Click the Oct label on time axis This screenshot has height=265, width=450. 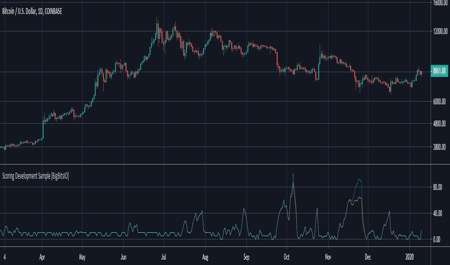pyautogui.click(x=286, y=257)
